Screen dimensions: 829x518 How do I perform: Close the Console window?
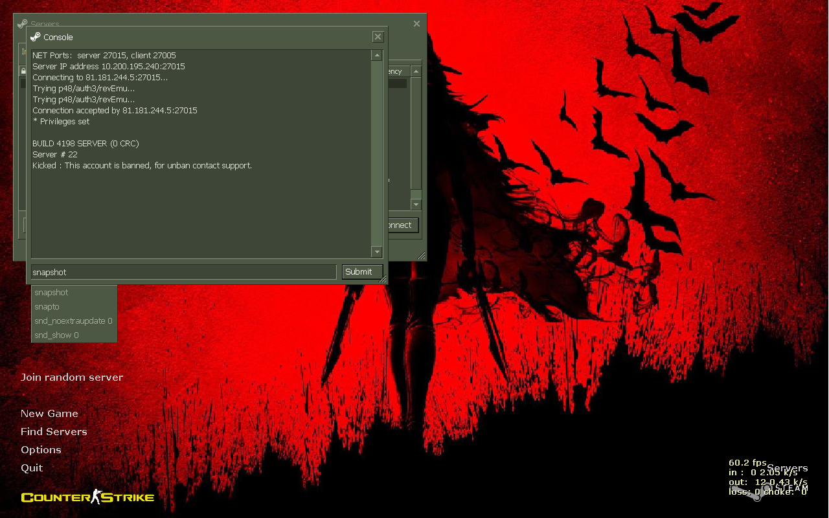click(378, 37)
